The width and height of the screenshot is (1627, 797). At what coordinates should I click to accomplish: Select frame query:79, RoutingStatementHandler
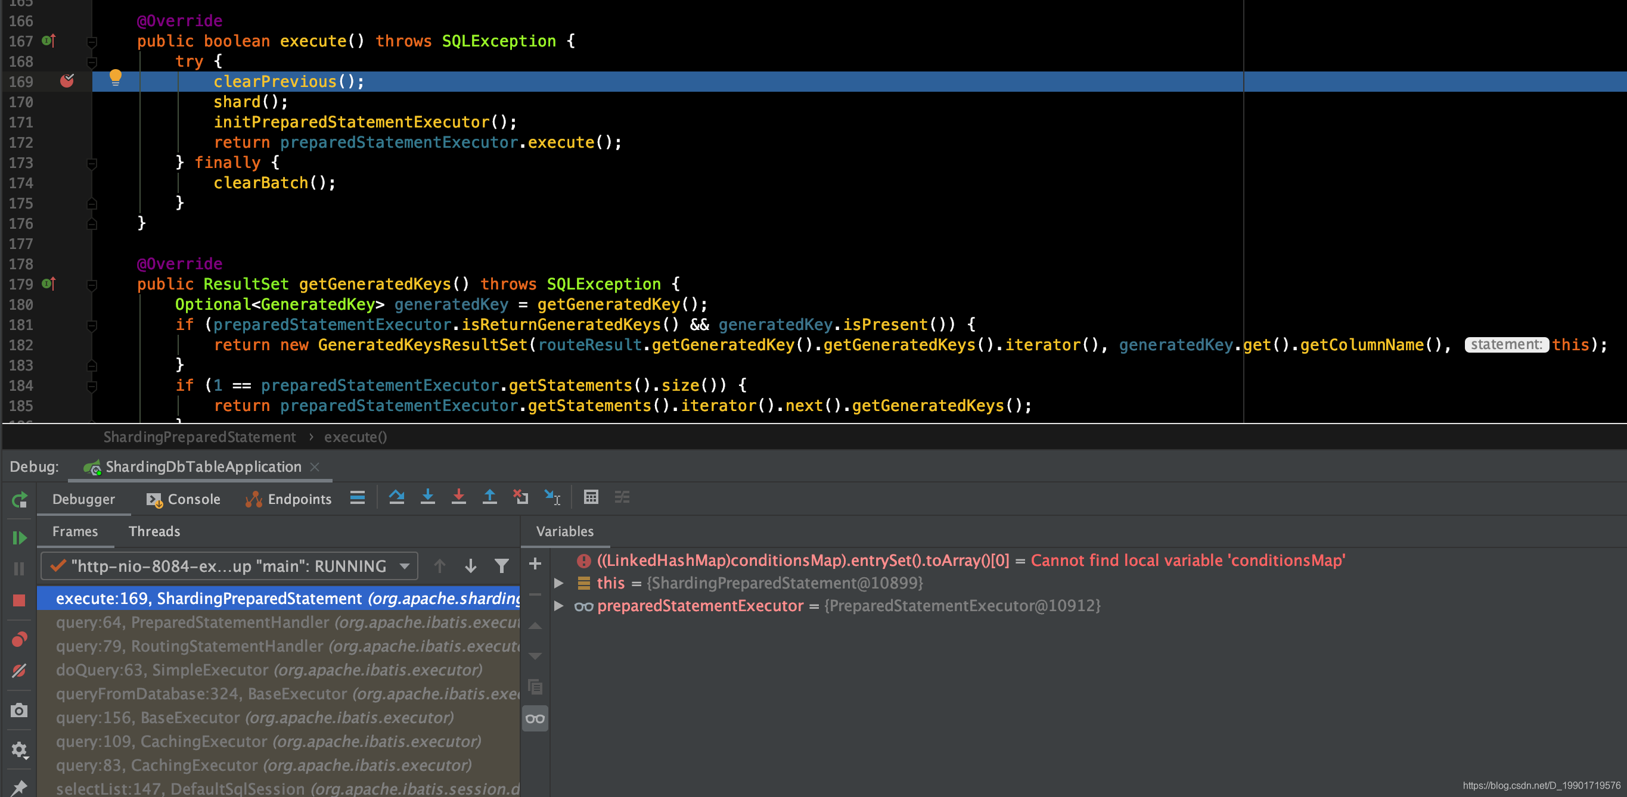(x=278, y=646)
